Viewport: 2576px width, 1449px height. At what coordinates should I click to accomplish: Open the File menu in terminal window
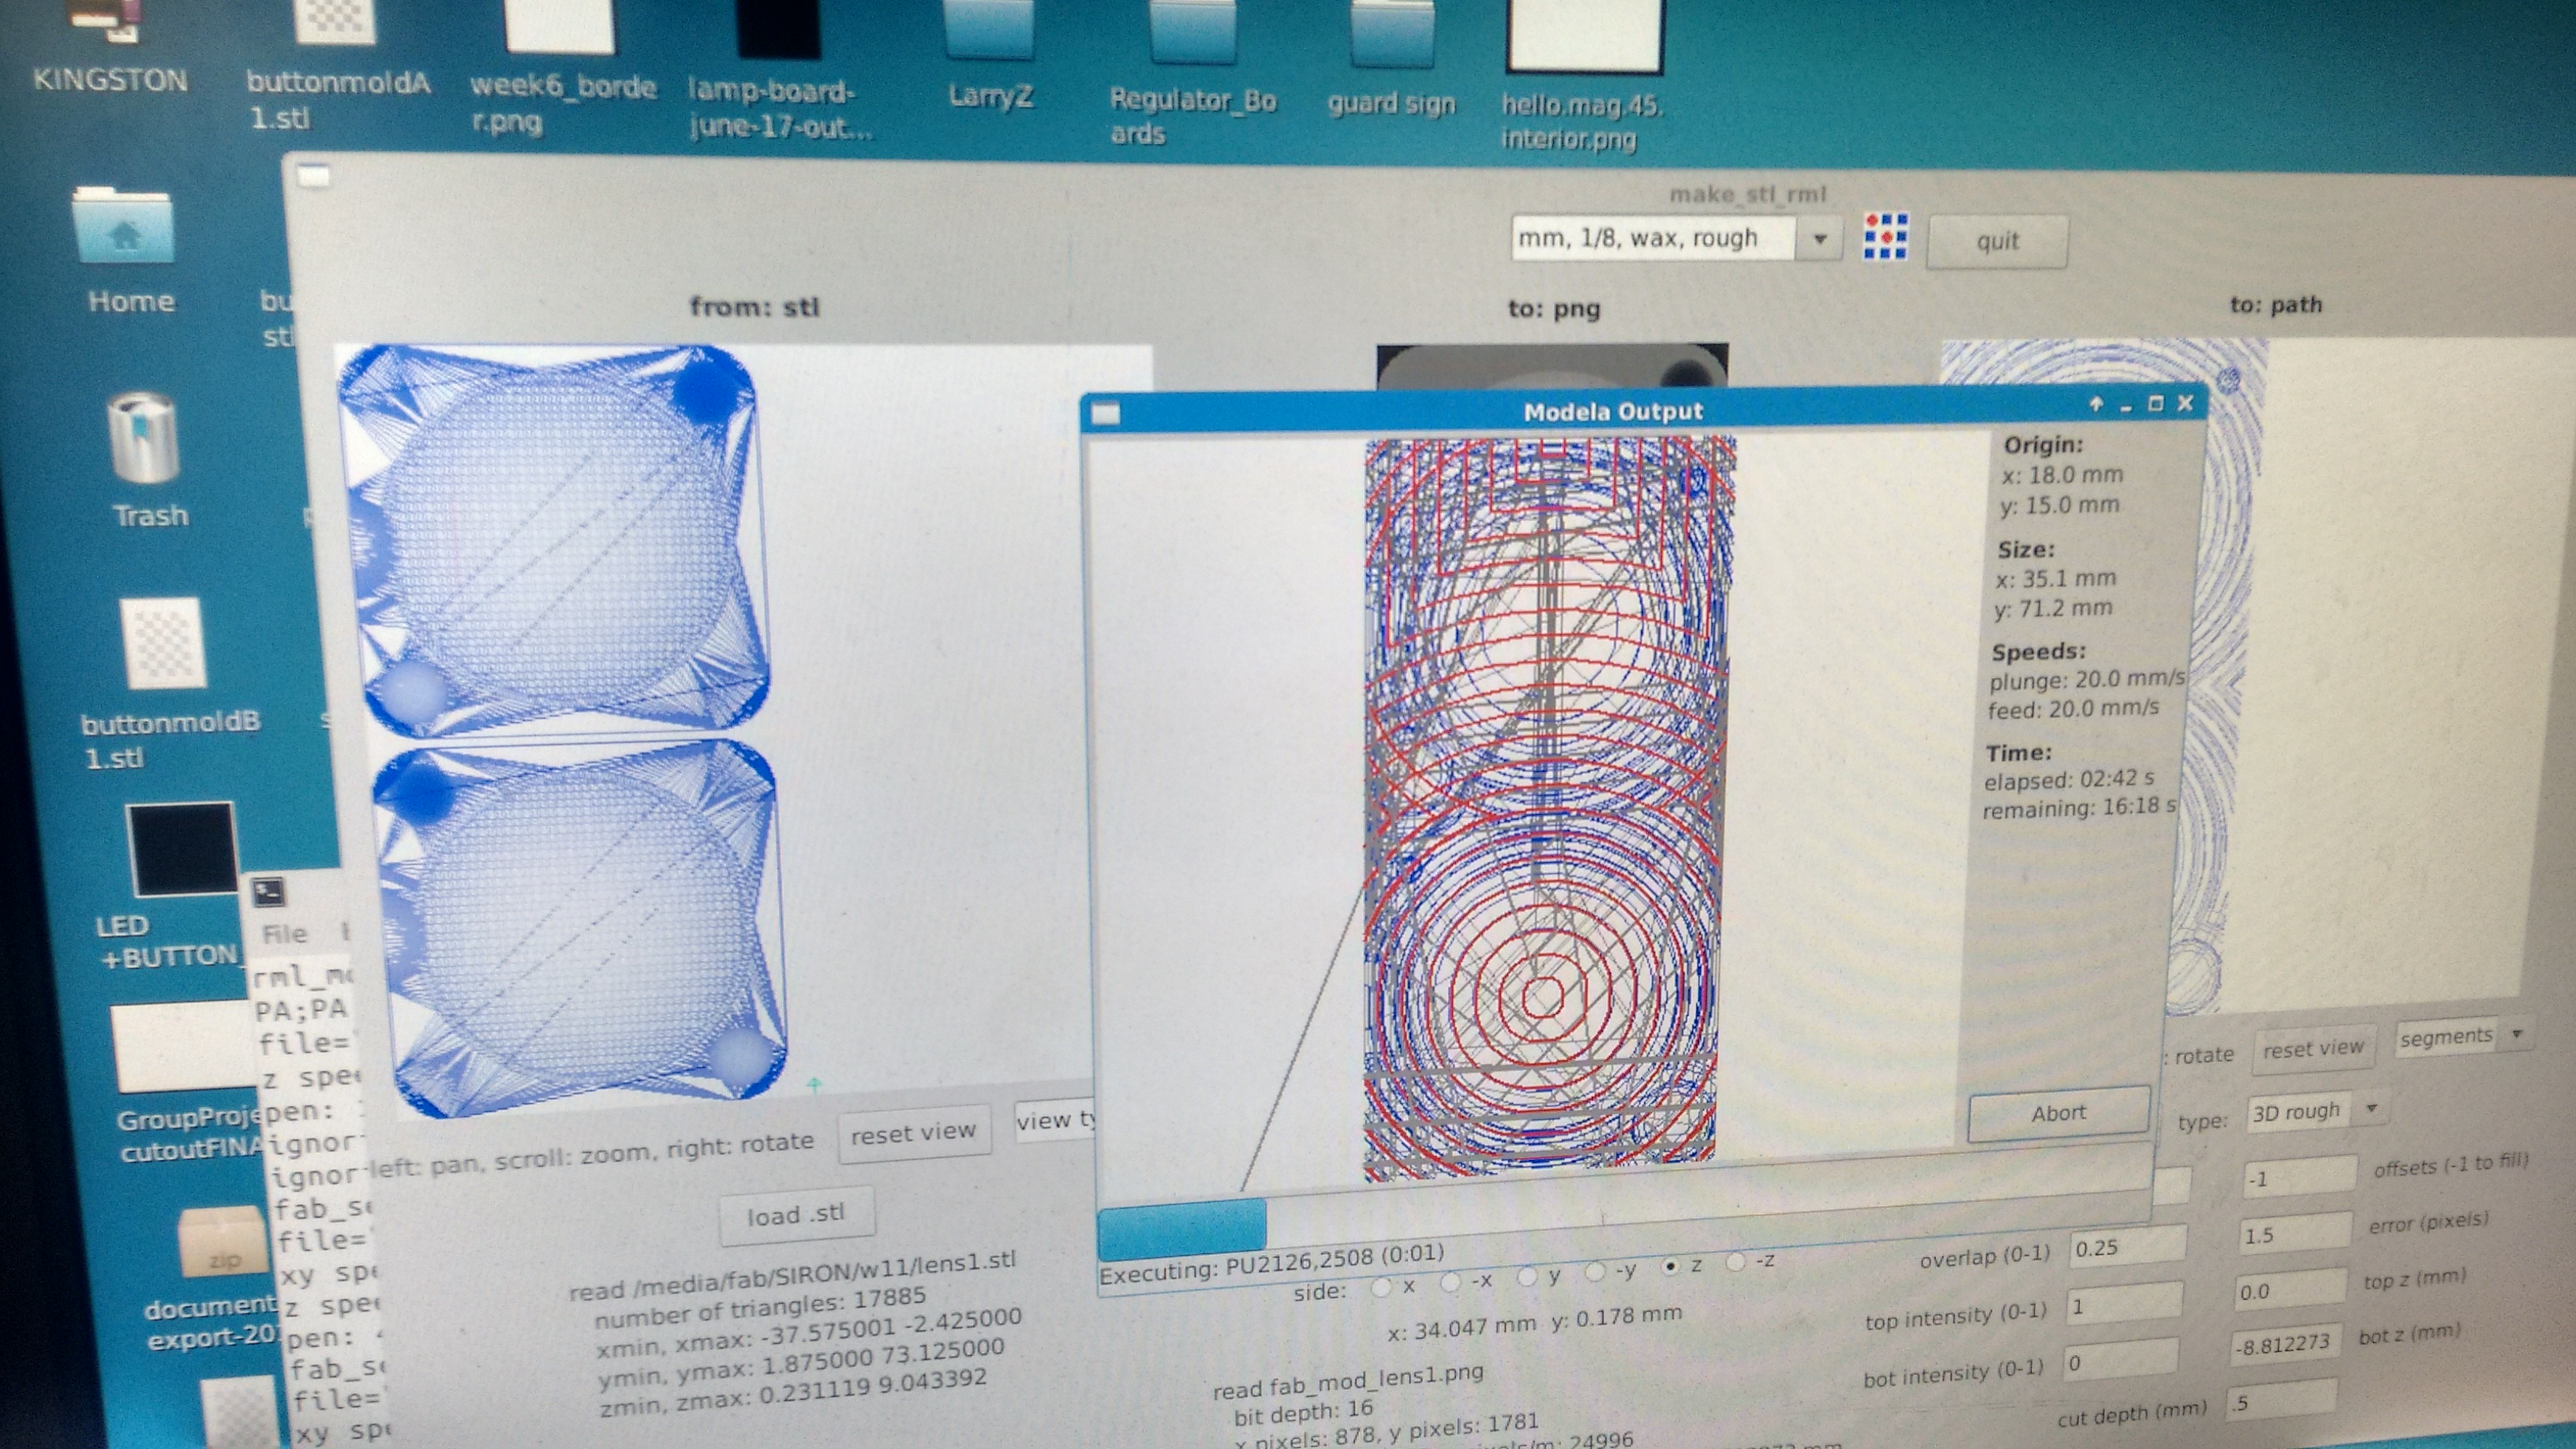coord(284,934)
